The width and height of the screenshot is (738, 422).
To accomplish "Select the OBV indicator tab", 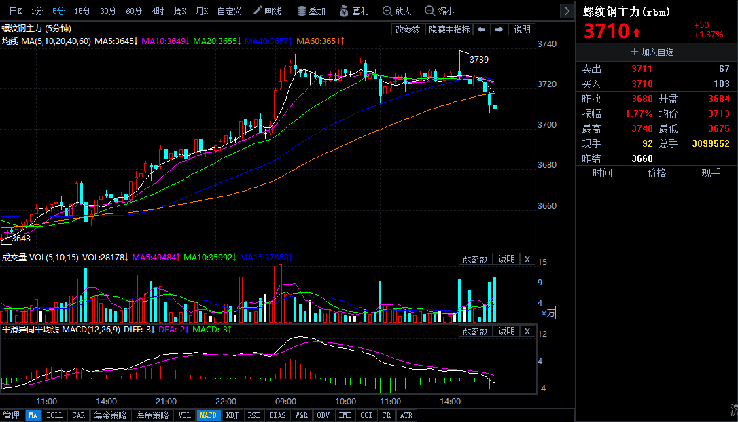I will [x=323, y=415].
